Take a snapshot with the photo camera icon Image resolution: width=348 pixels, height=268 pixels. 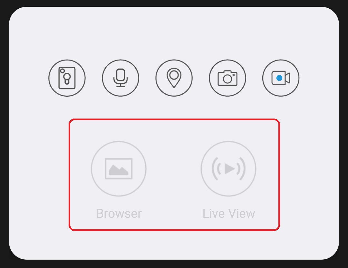pos(227,78)
